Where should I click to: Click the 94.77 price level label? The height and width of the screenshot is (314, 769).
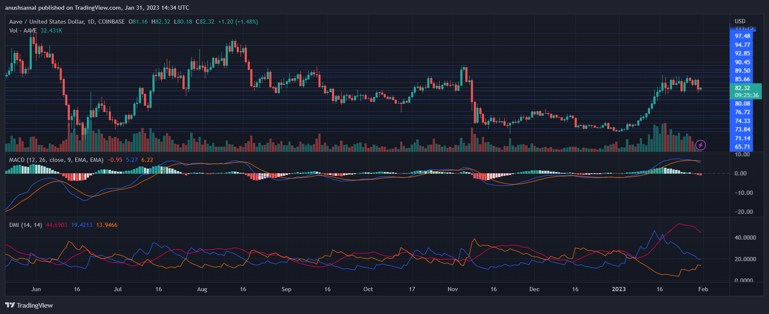(x=742, y=45)
